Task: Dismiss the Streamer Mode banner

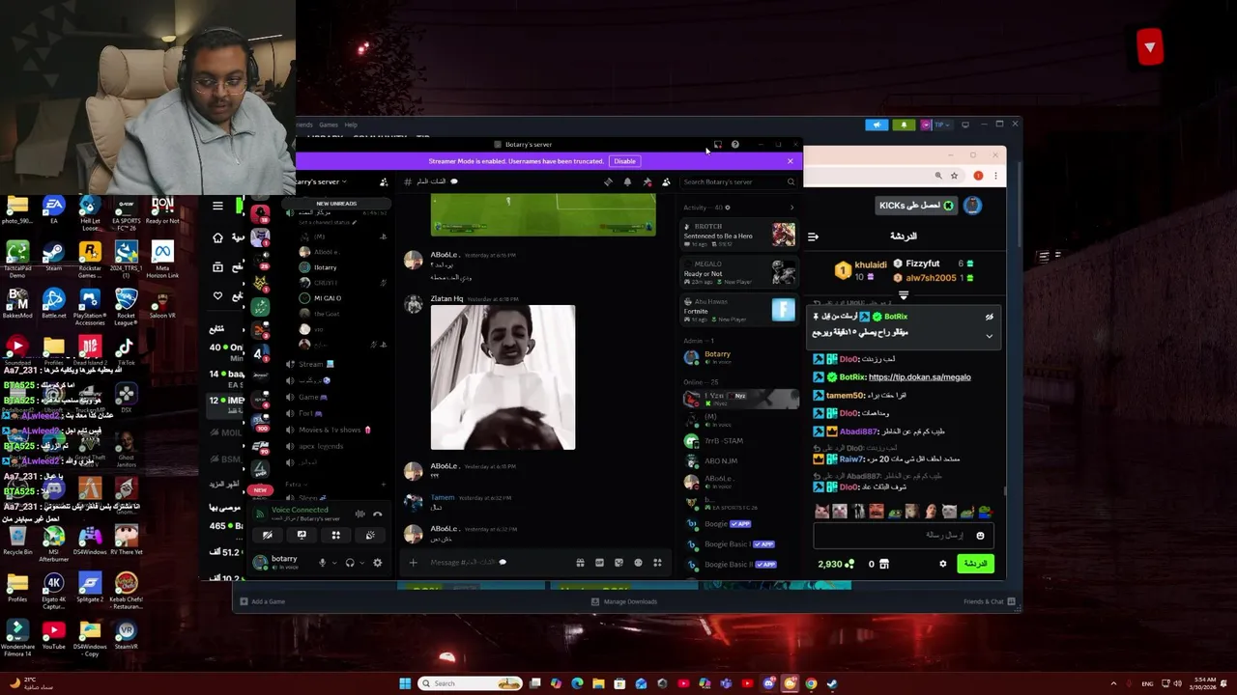Action: point(790,161)
